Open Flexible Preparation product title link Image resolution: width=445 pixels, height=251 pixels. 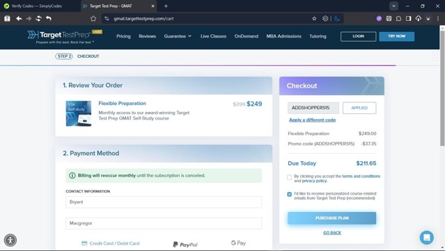[x=122, y=104]
